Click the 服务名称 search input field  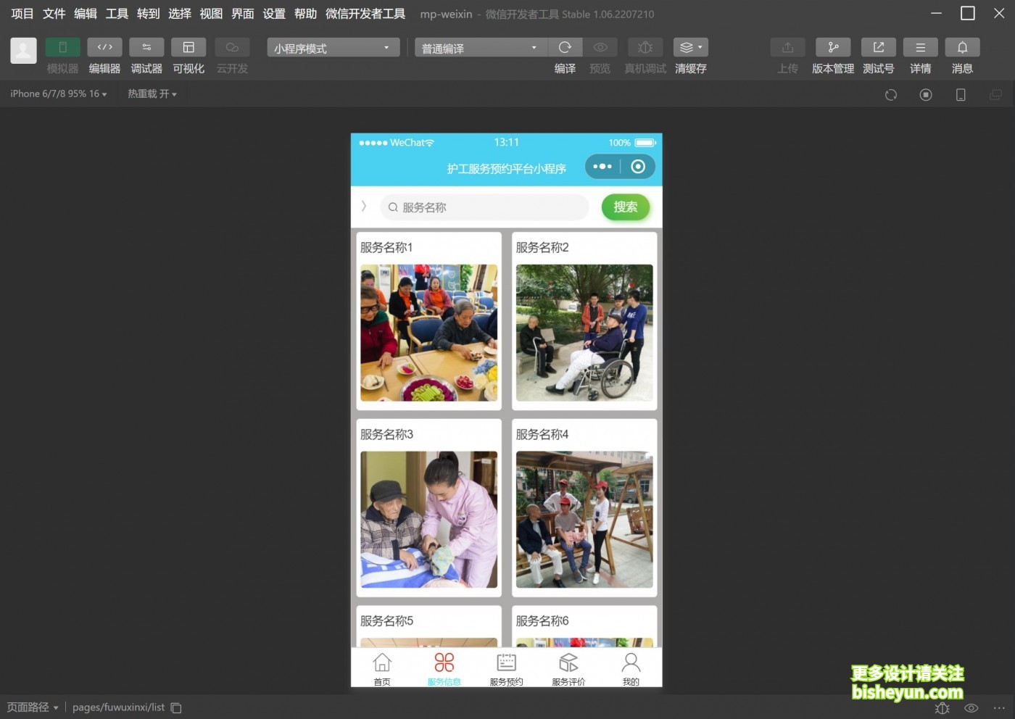(x=484, y=207)
